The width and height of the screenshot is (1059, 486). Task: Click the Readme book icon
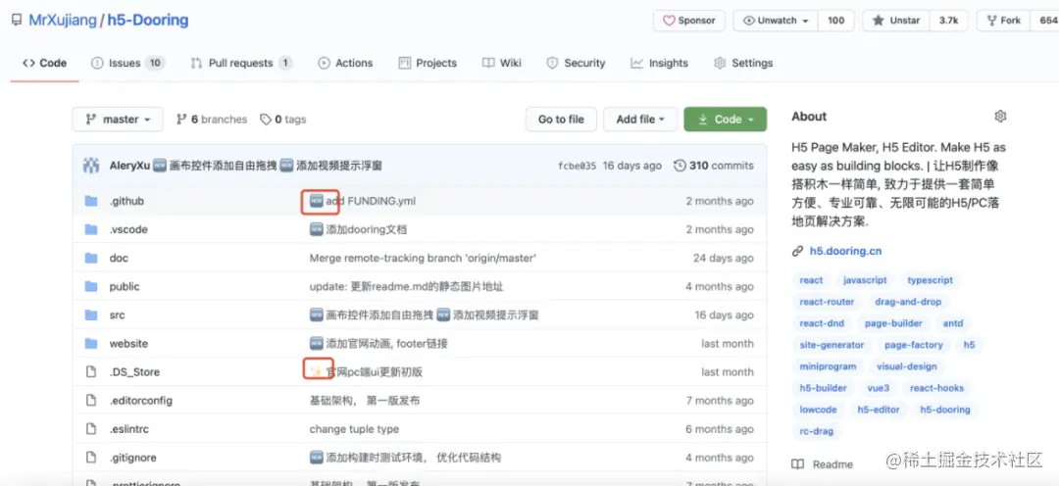[797, 464]
